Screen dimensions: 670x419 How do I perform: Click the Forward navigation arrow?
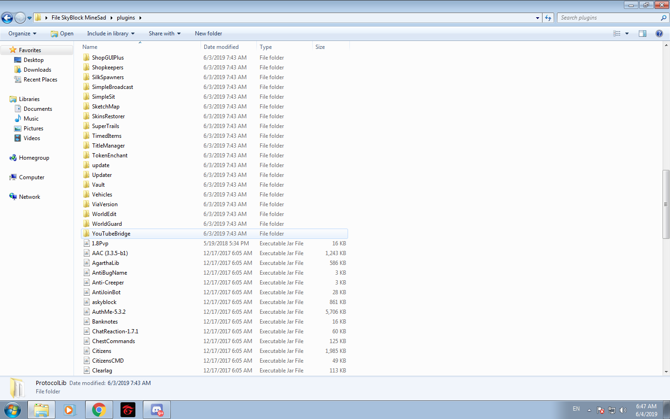[x=20, y=18]
